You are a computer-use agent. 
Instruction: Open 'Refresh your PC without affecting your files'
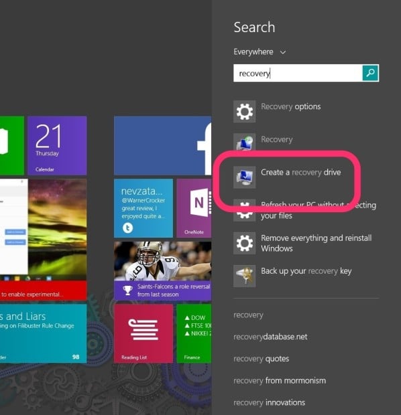(x=319, y=210)
